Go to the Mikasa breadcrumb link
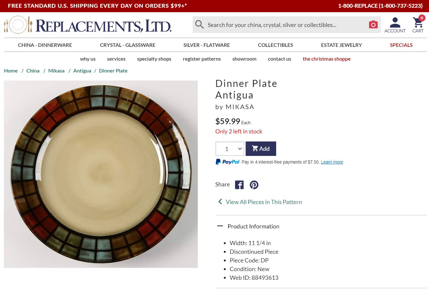This screenshot has height=290, width=429. [x=56, y=71]
